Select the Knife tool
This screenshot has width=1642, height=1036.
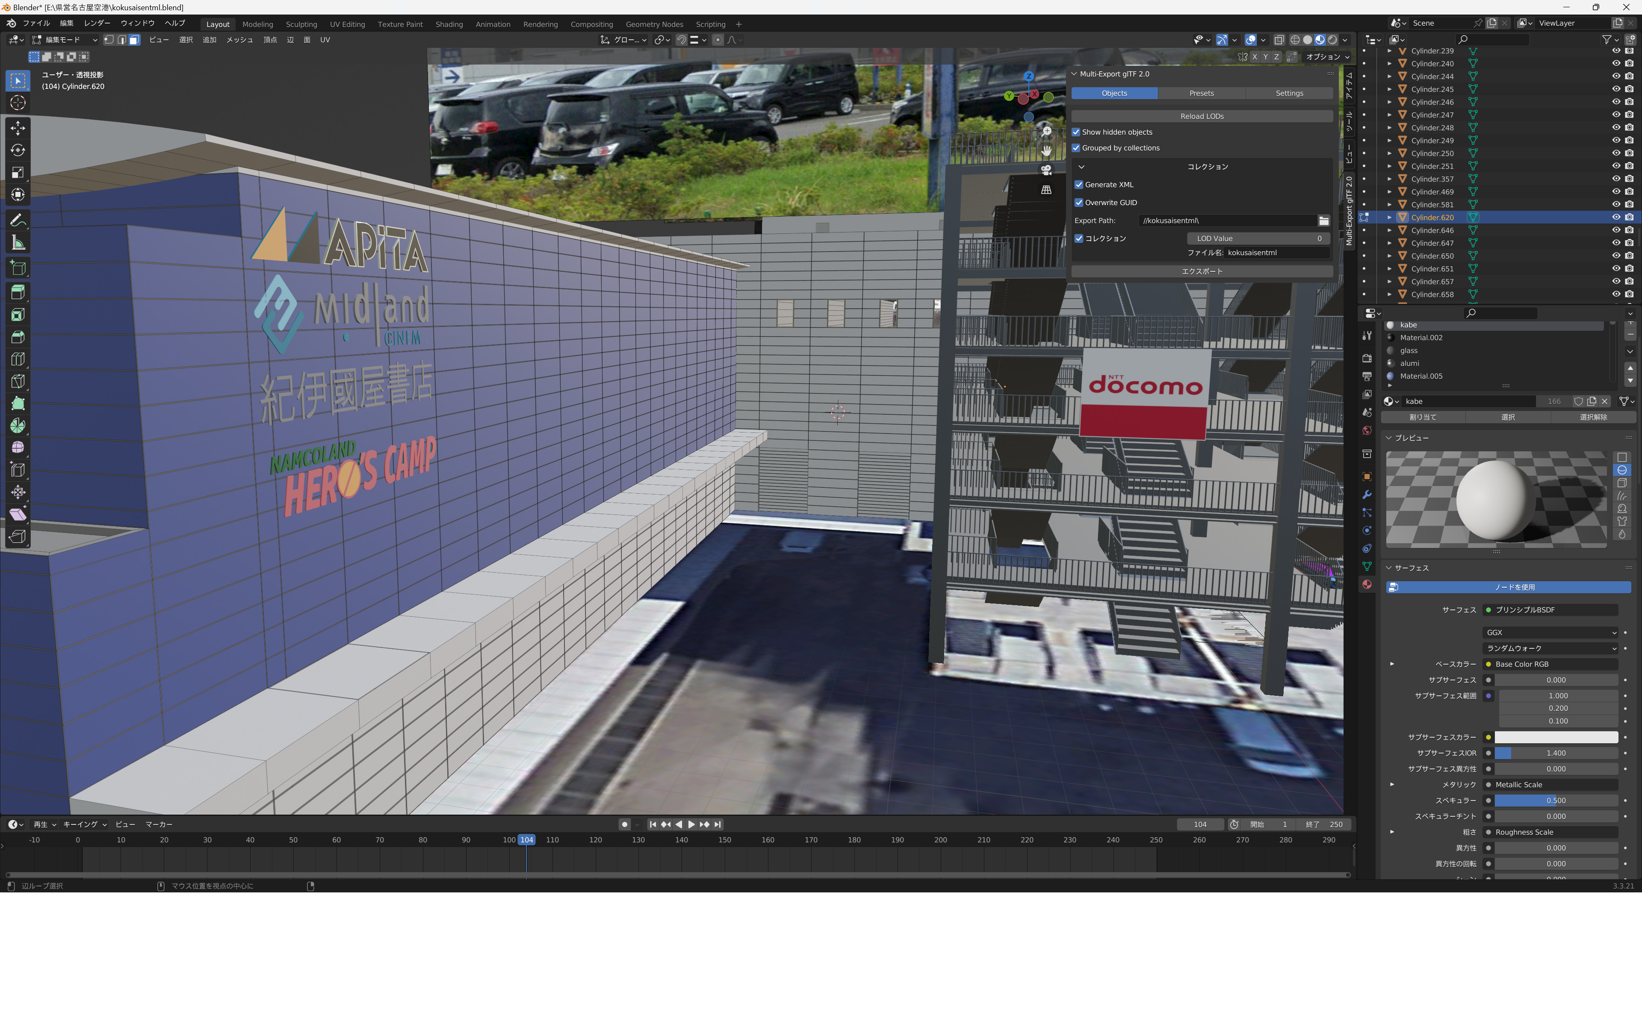18,382
